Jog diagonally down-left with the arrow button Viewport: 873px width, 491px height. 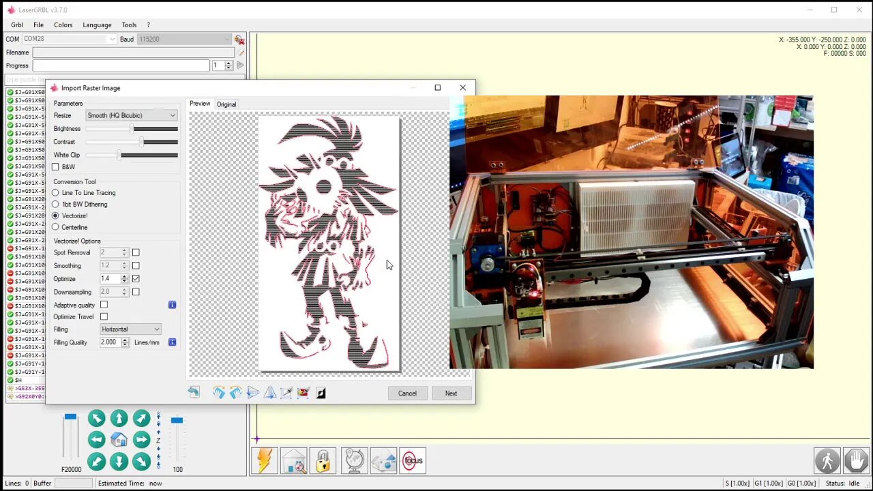coord(96,462)
